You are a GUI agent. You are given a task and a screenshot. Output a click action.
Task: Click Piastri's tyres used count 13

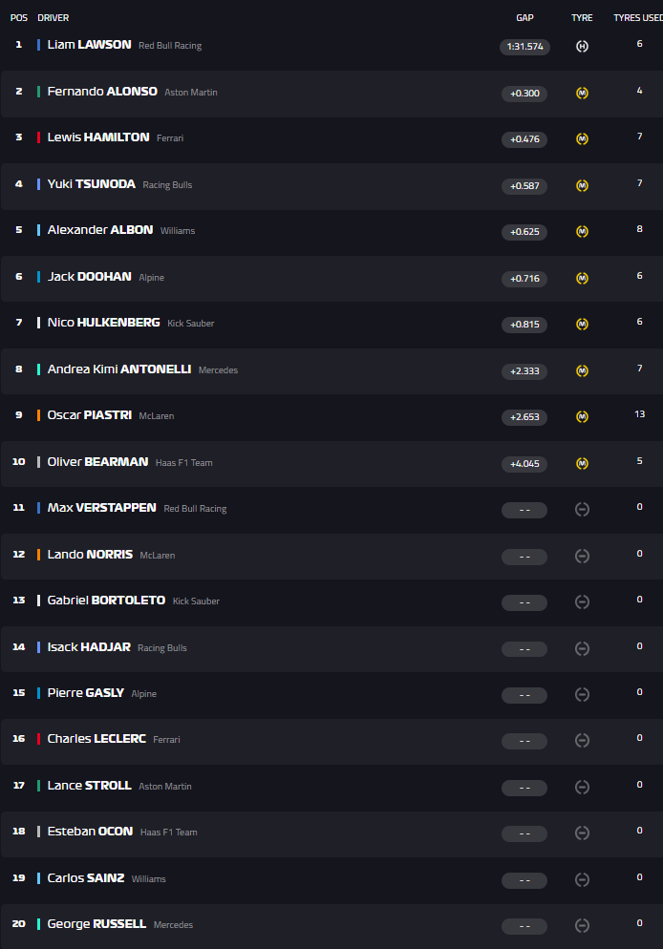pyautogui.click(x=639, y=414)
